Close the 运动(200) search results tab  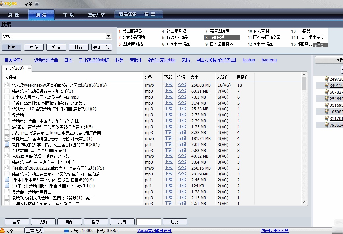click(29, 67)
